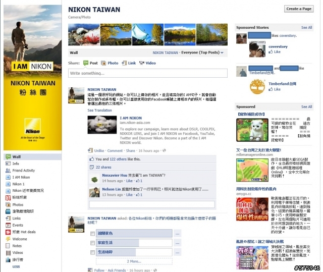This screenshot has width=323, height=272.
Task: Click the Friend Activity people icon
Action: tap(8, 170)
